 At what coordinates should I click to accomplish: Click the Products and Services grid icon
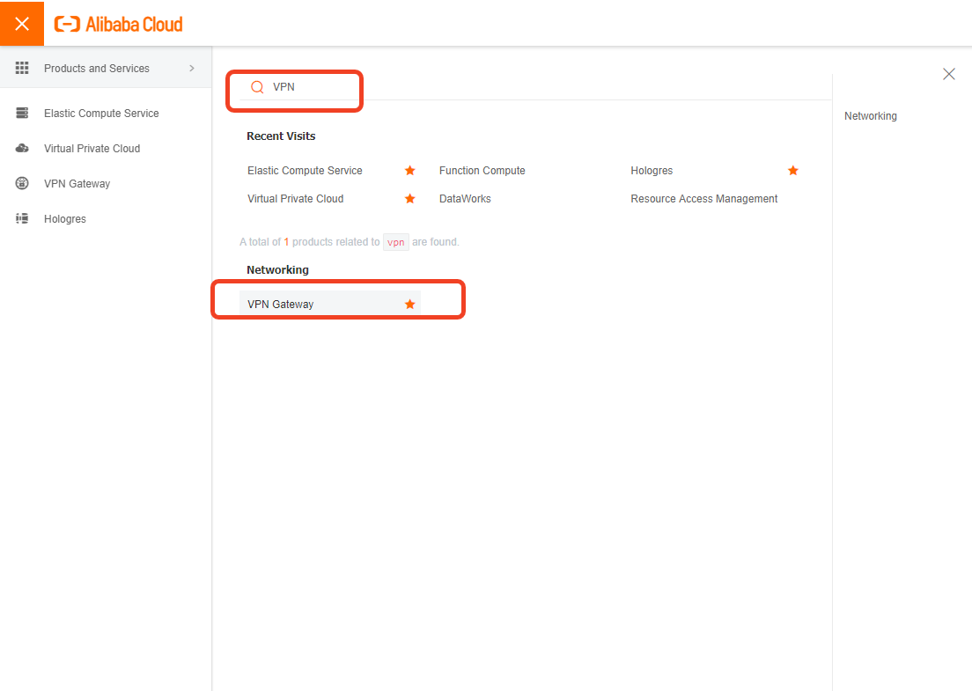click(22, 68)
